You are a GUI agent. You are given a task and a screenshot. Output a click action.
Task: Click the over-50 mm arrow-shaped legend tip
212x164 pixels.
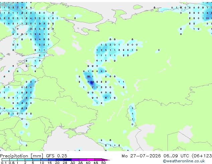106,160
